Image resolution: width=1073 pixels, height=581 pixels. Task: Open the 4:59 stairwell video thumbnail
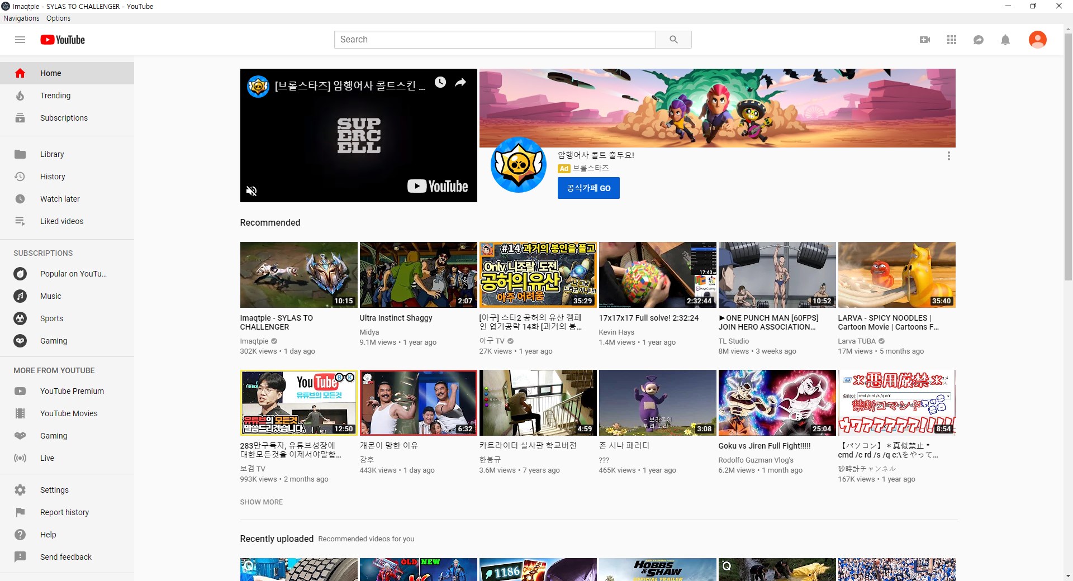538,403
